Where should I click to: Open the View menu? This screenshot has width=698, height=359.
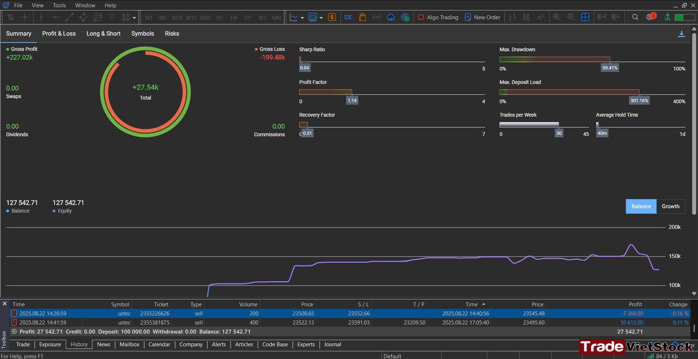coord(37,5)
